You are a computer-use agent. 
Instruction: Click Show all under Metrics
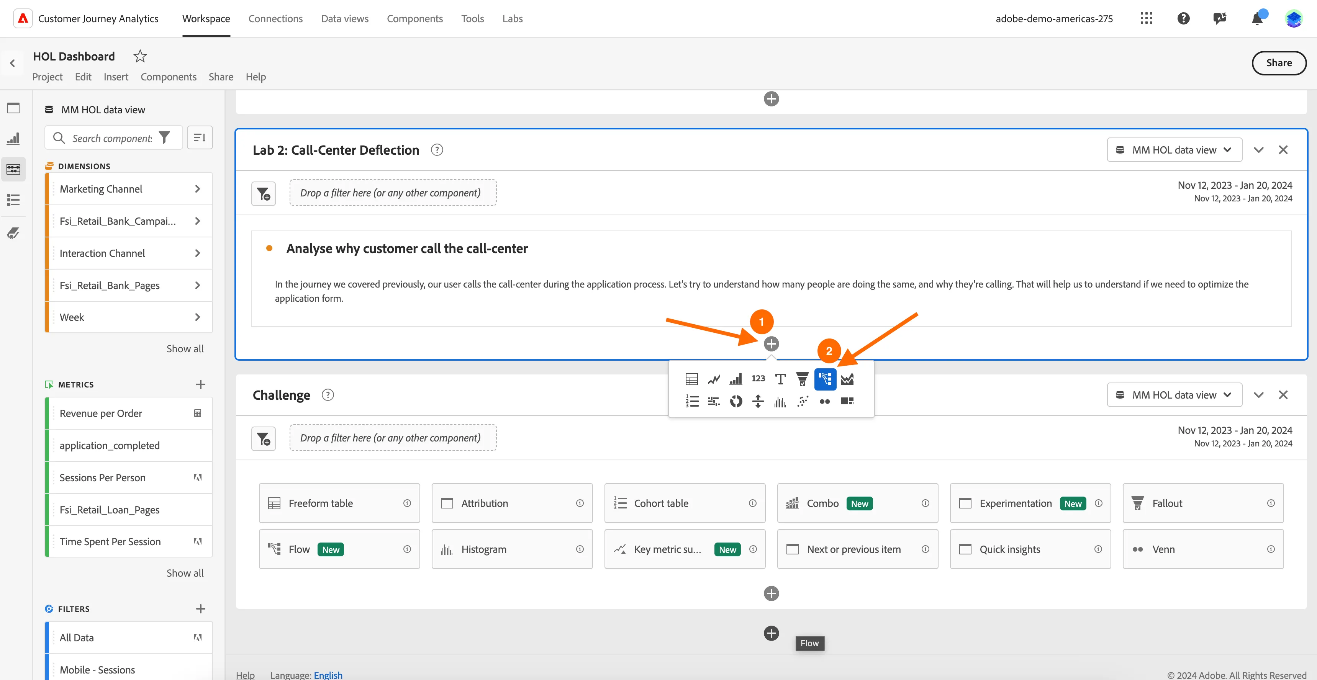pos(185,573)
